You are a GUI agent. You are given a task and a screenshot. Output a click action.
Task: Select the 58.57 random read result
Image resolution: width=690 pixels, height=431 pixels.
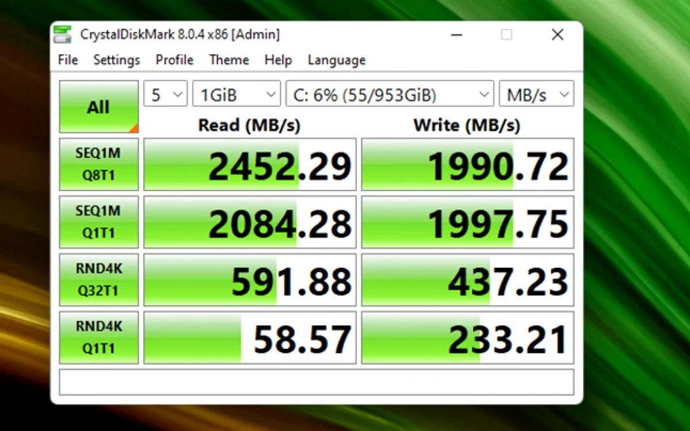coord(250,337)
